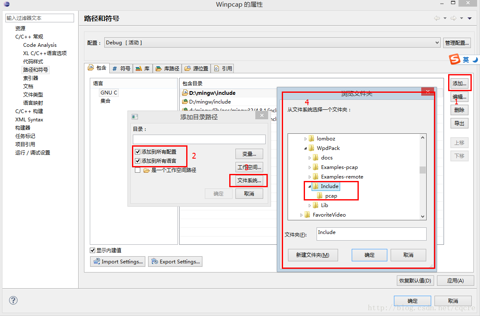Collapse the WpdPack folder node

tap(305, 148)
